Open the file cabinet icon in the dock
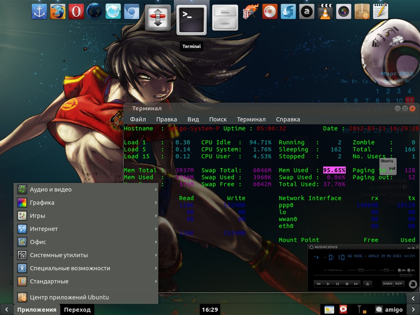 (225, 17)
